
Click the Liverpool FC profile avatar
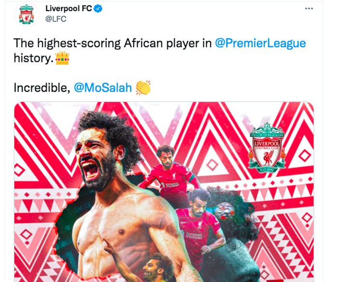click(27, 14)
